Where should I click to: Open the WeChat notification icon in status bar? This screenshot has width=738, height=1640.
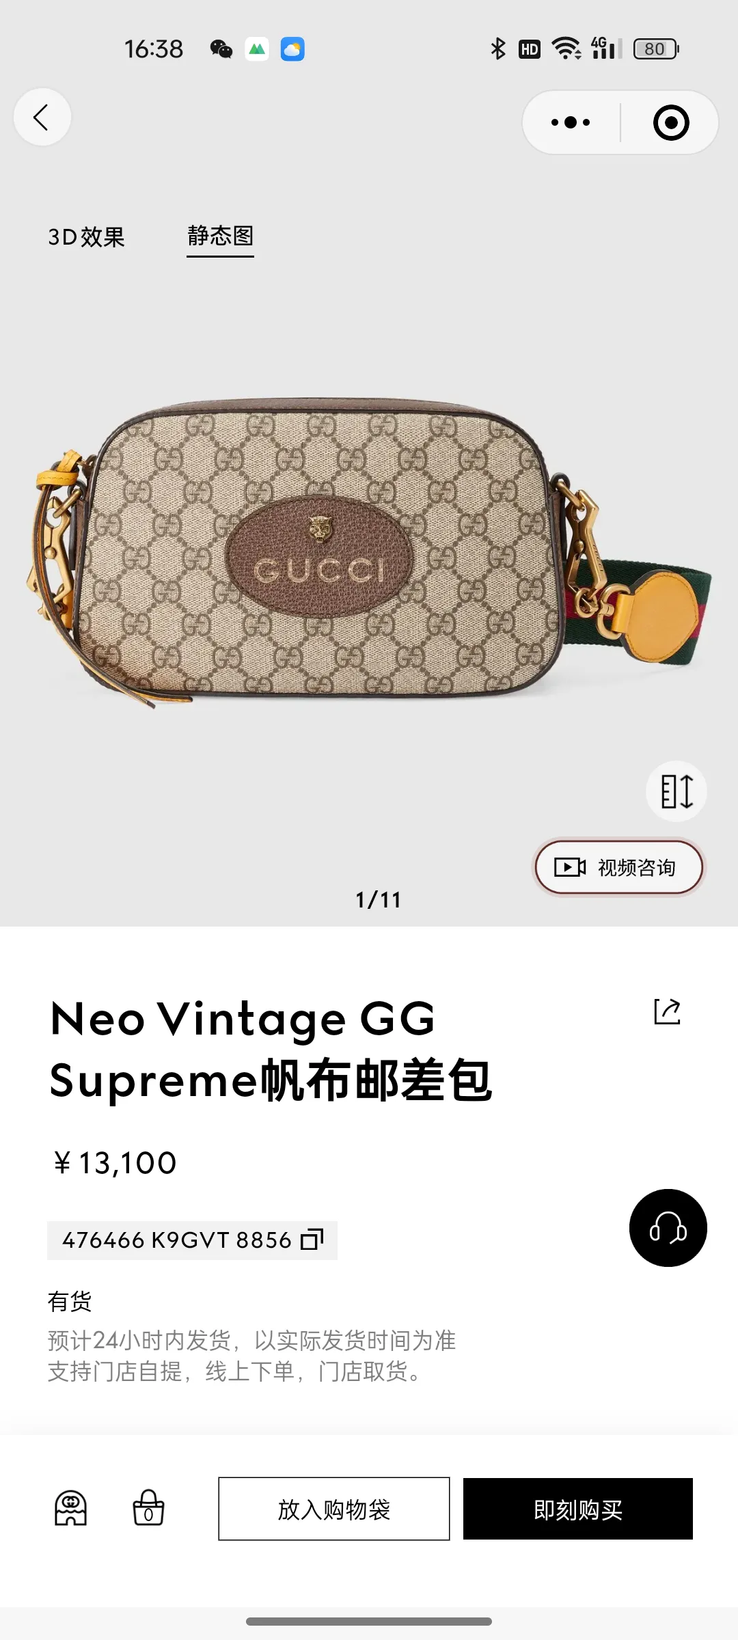pos(221,49)
